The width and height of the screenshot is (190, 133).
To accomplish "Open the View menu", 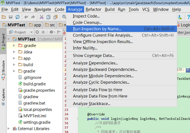I will pos(26,10).
